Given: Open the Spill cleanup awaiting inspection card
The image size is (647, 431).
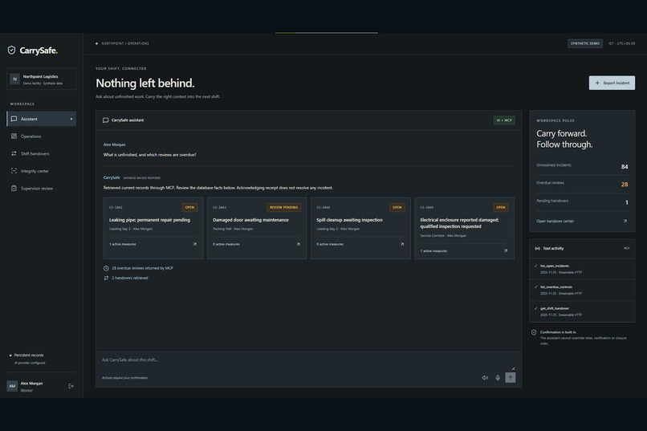Looking at the screenshot, I should point(360,228).
